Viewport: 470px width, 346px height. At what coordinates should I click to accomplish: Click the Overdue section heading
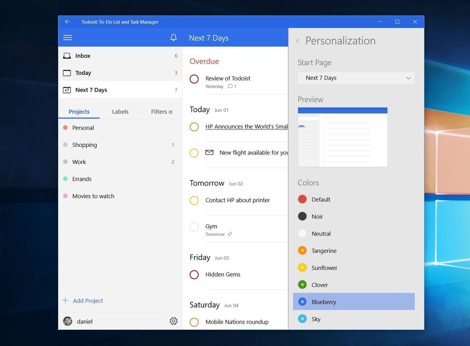click(x=204, y=61)
